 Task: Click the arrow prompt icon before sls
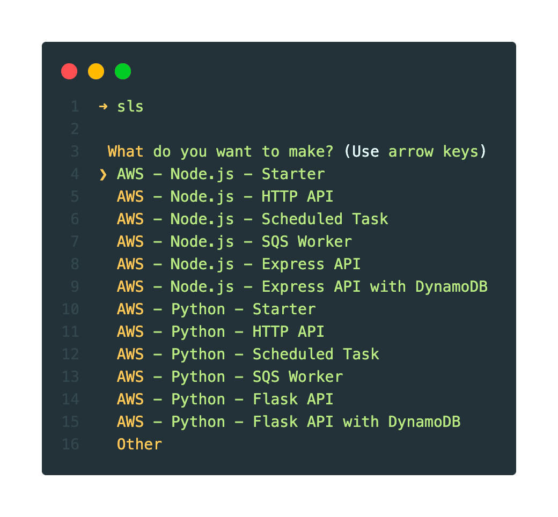pyautogui.click(x=103, y=106)
